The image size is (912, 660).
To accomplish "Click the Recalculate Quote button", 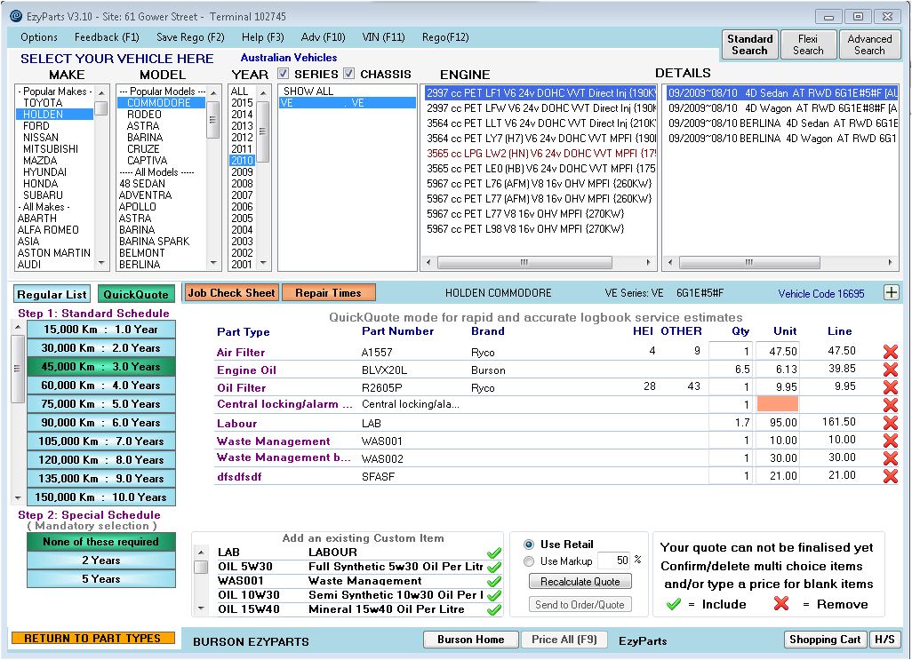I will [x=580, y=582].
